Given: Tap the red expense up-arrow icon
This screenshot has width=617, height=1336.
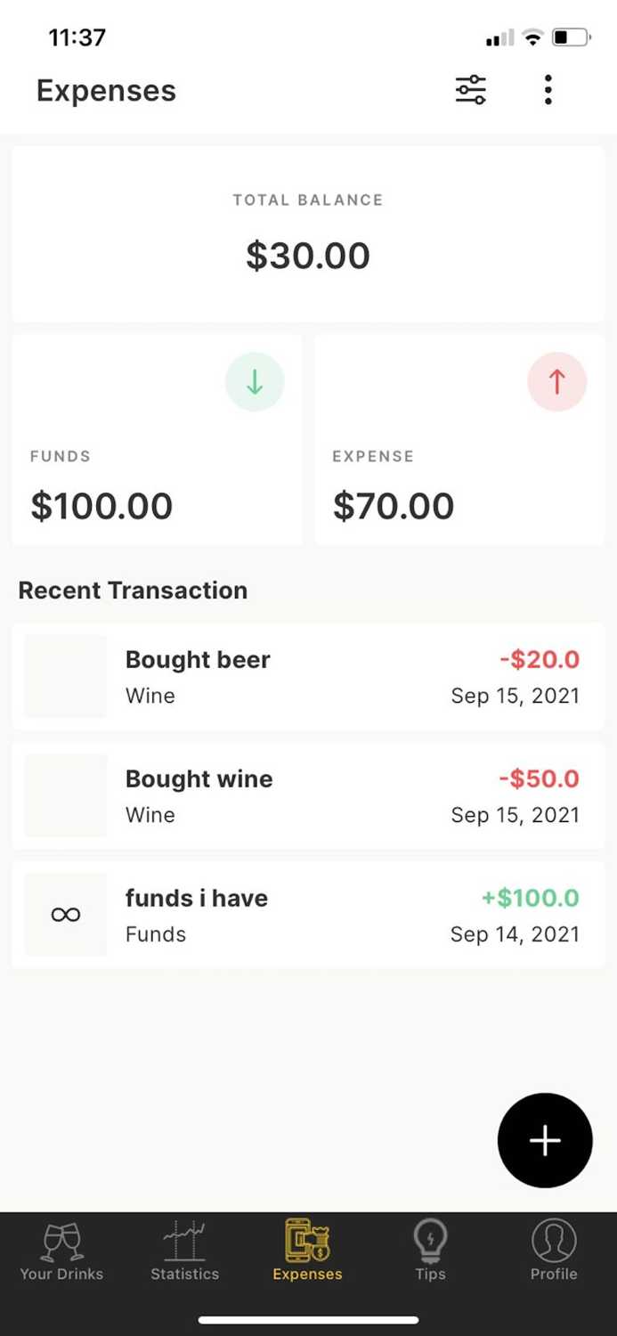Looking at the screenshot, I should point(557,382).
